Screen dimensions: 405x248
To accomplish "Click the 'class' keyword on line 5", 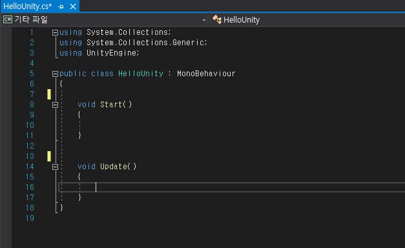I will tap(102, 74).
